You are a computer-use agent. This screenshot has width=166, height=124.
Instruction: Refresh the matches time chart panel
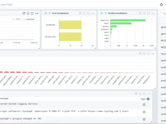(x=24, y=13)
